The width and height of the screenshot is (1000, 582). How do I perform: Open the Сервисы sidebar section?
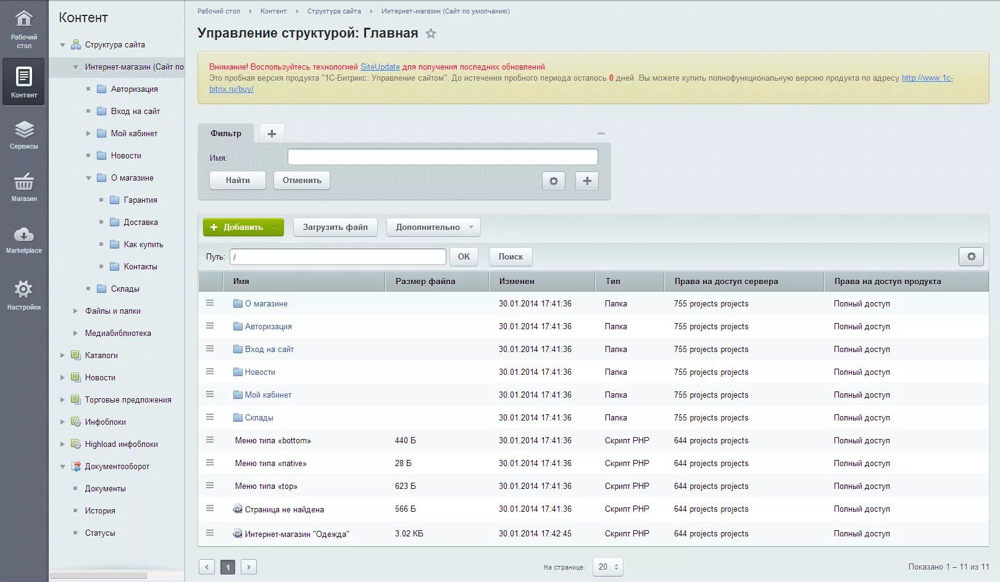(x=24, y=134)
